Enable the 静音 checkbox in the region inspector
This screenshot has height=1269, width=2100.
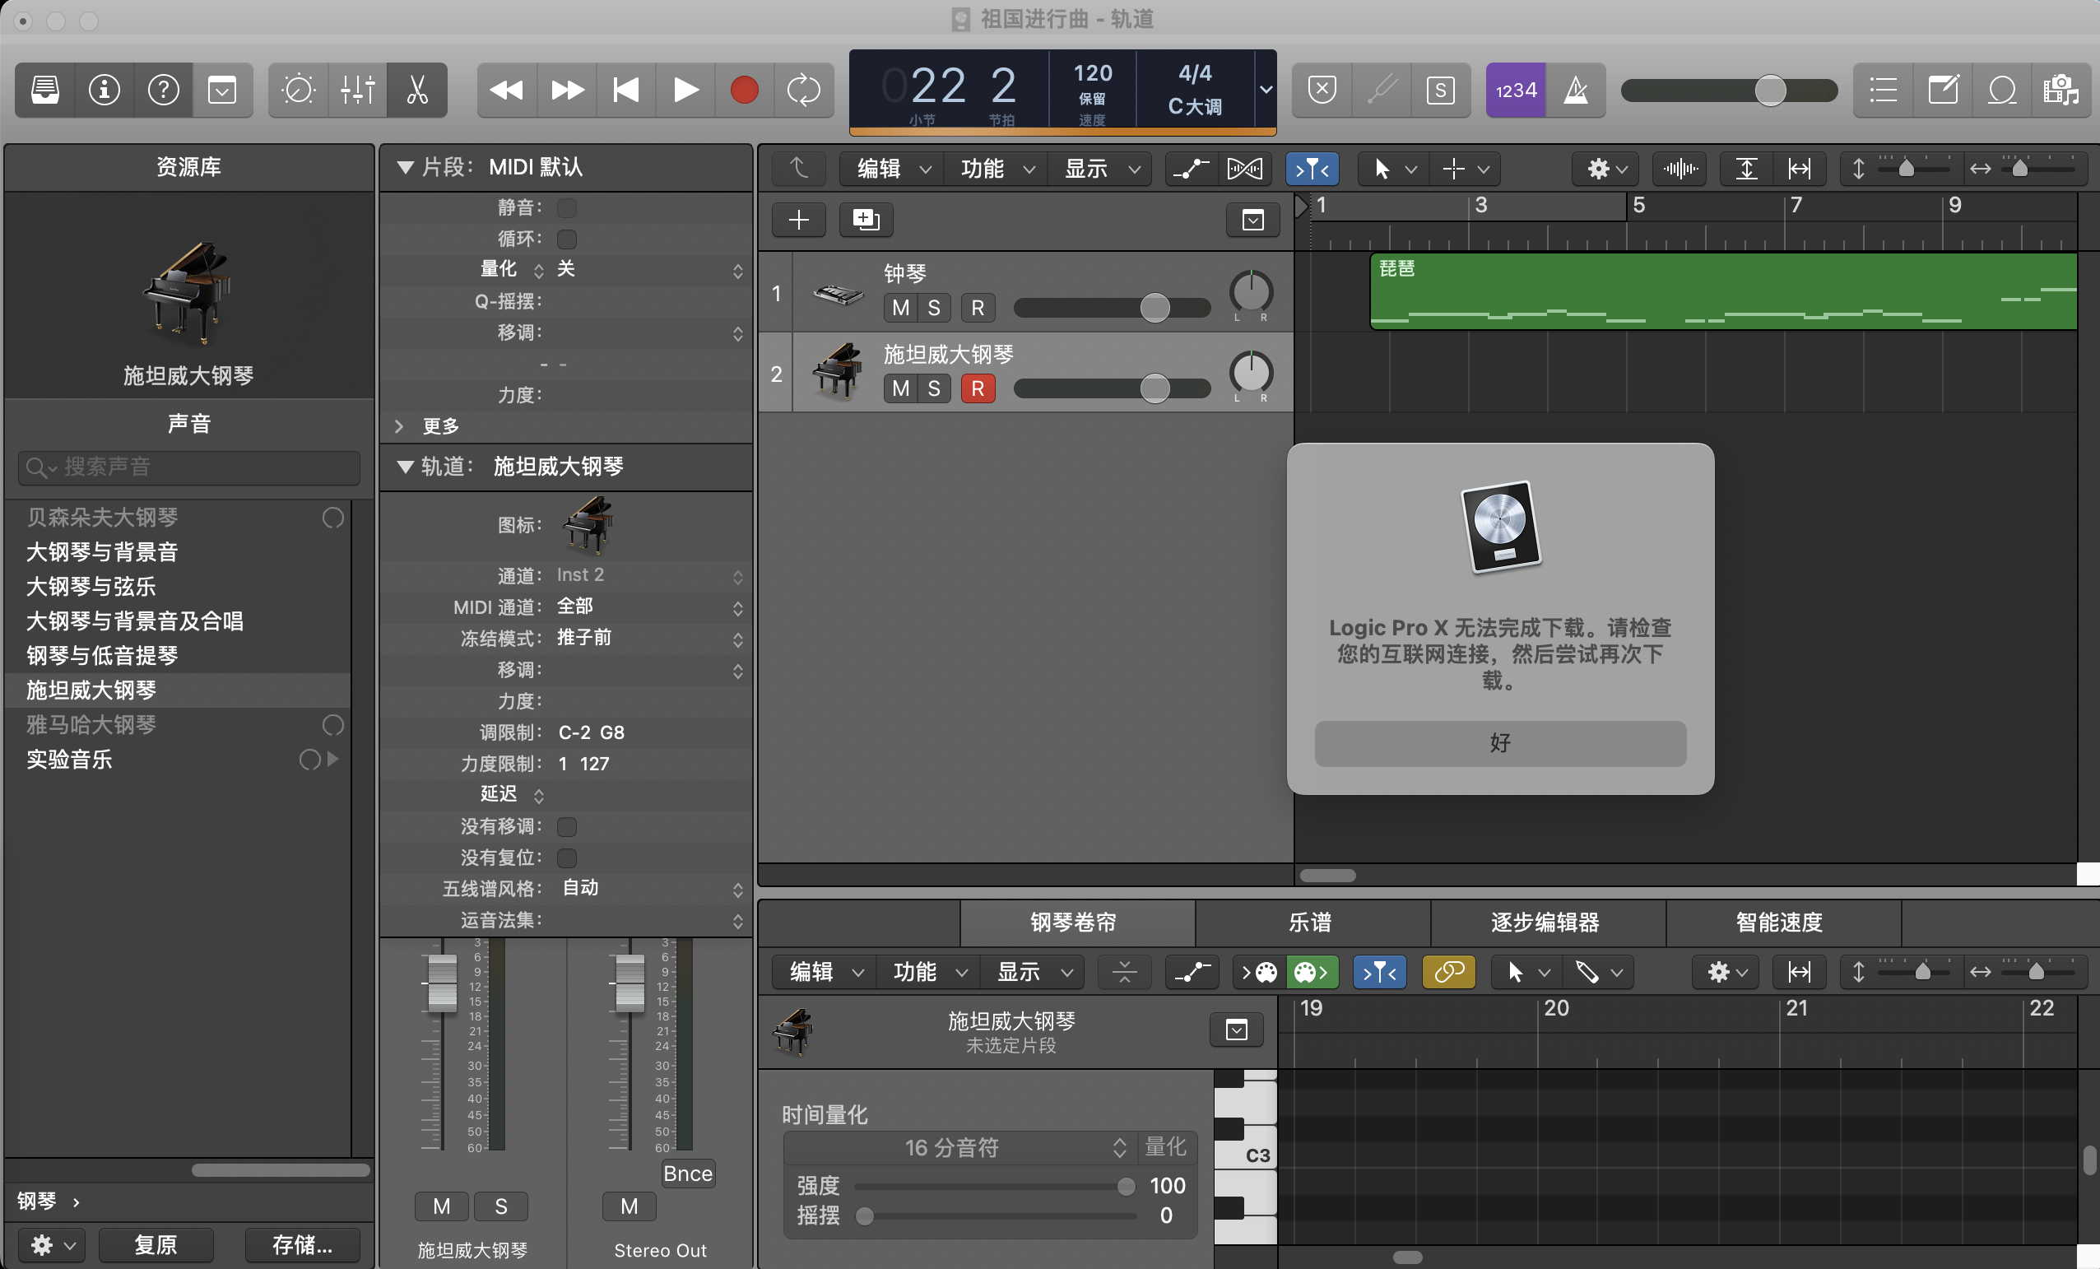567,208
